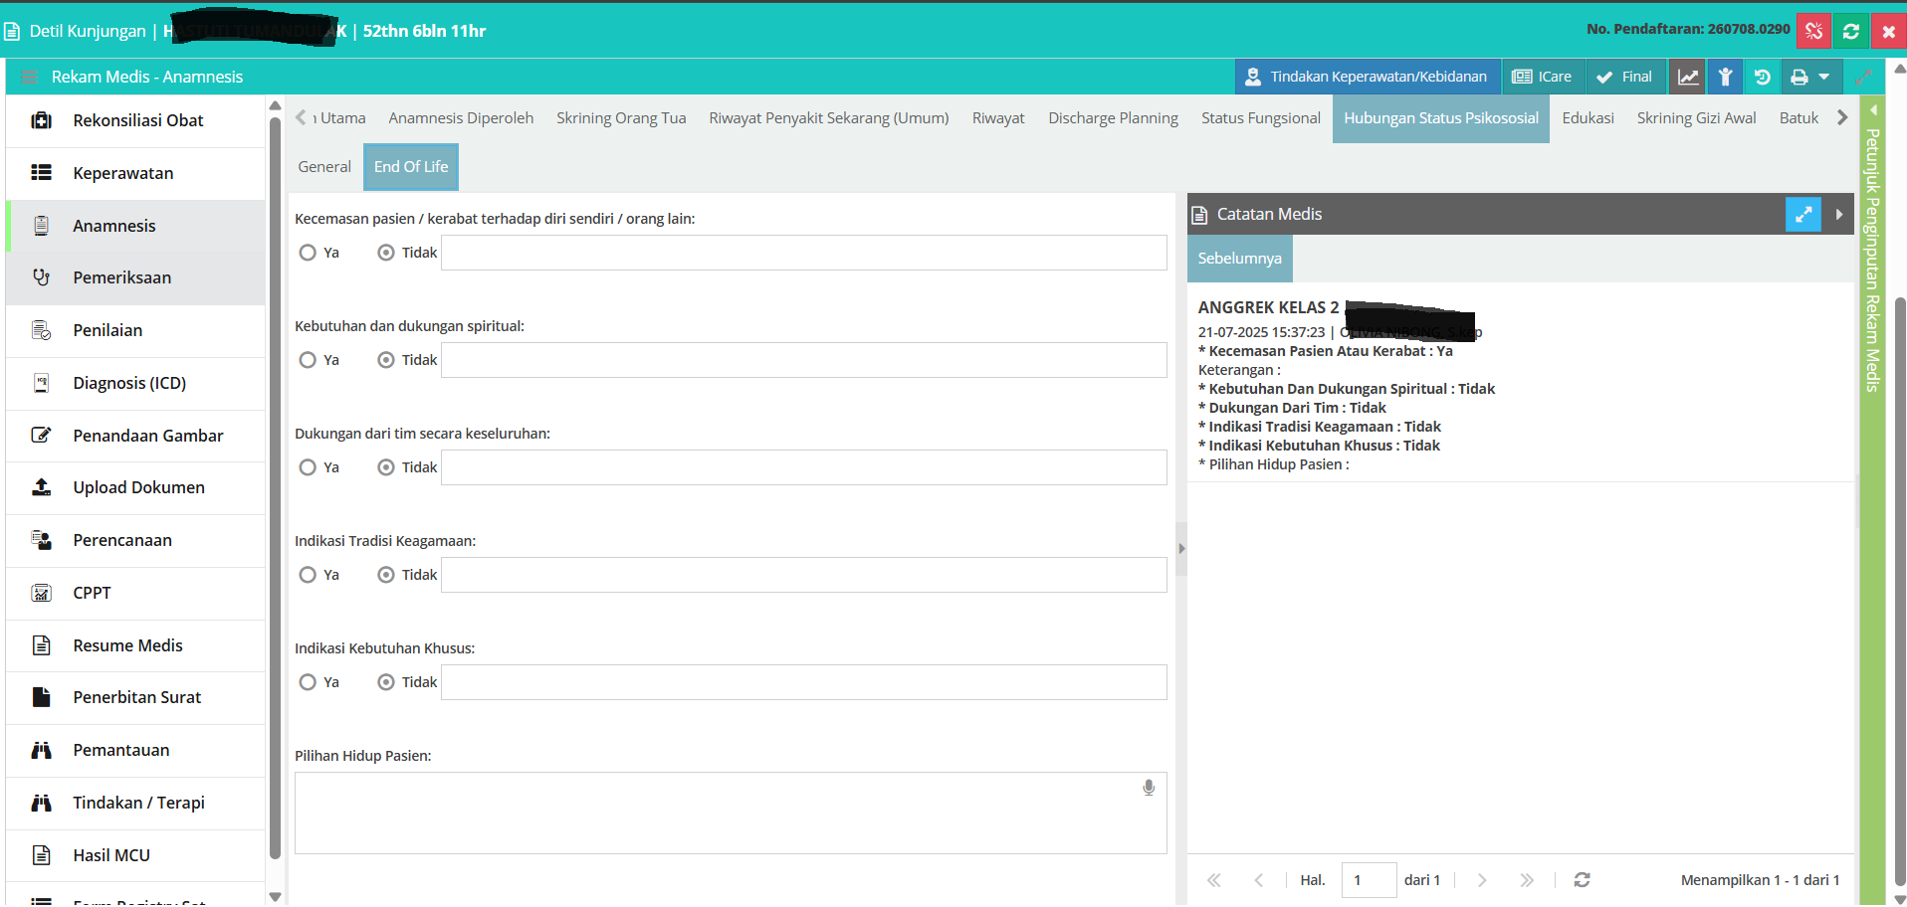Screen dimensions: 1907x907
Task: Select Ya for Kebutuhan dan dukungan spiritual
Action: click(x=308, y=360)
